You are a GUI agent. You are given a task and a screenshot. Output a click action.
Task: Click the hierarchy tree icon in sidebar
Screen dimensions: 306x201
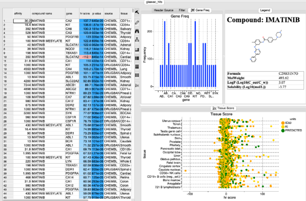click(137, 41)
